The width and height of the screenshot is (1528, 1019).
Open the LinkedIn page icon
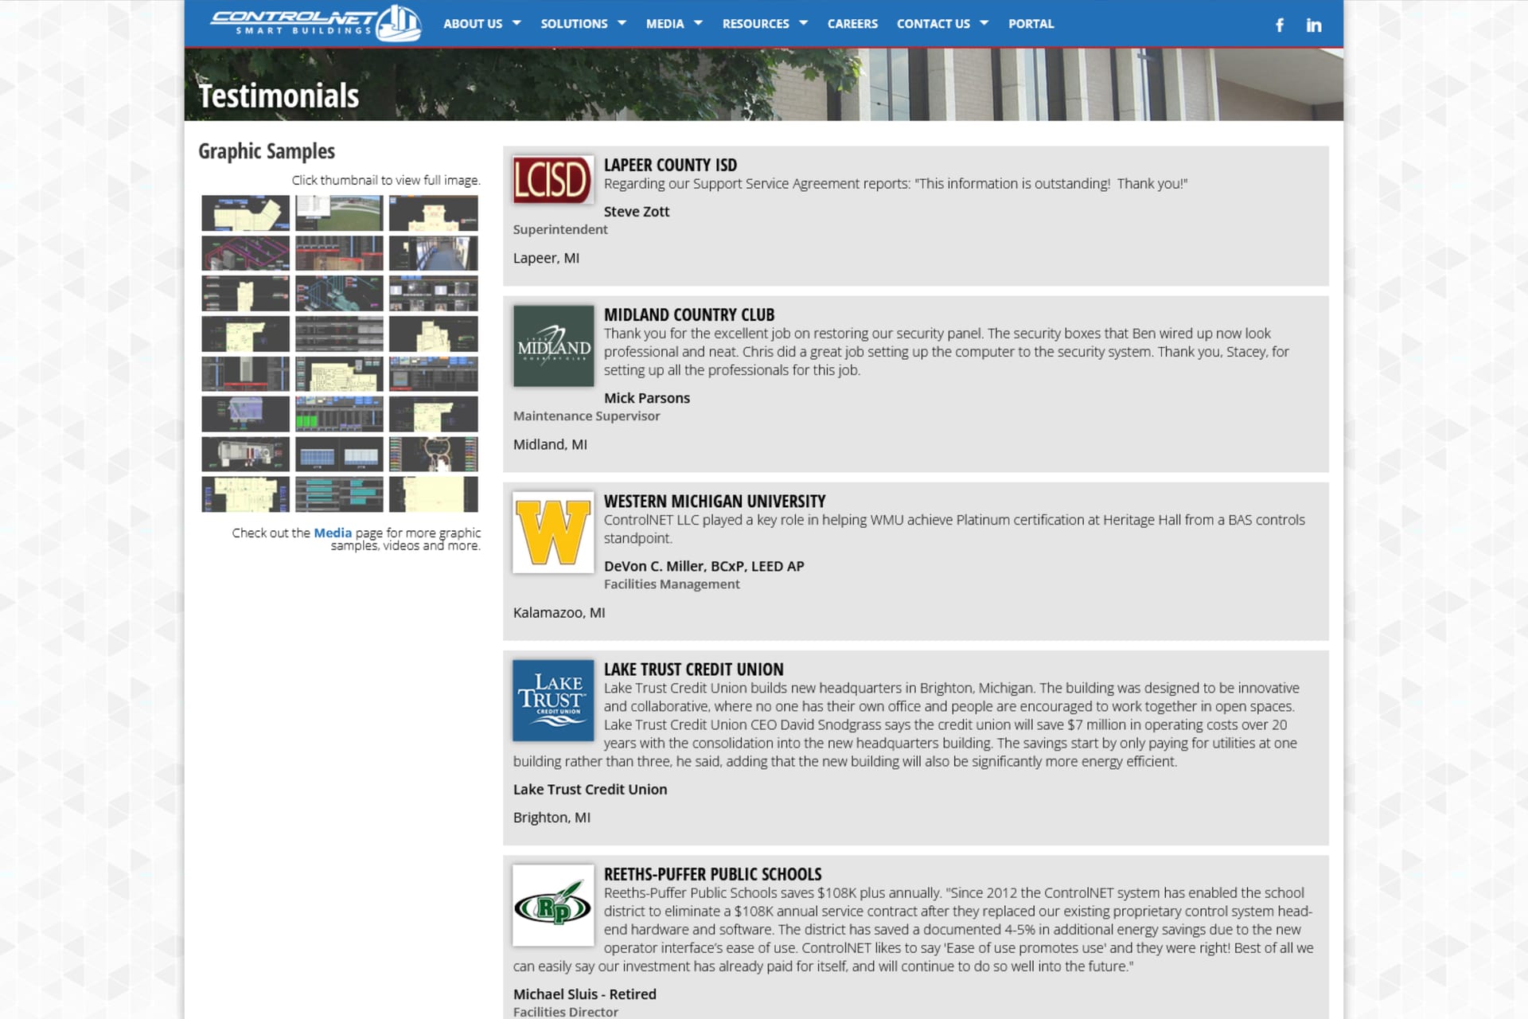(x=1313, y=25)
